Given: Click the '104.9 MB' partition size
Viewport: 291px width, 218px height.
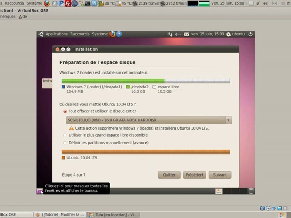Looking at the screenshot, I should 75,91.
